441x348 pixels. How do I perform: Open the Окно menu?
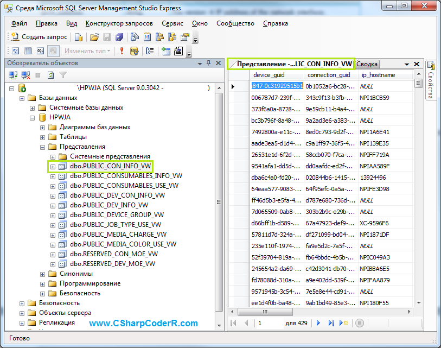(200, 23)
